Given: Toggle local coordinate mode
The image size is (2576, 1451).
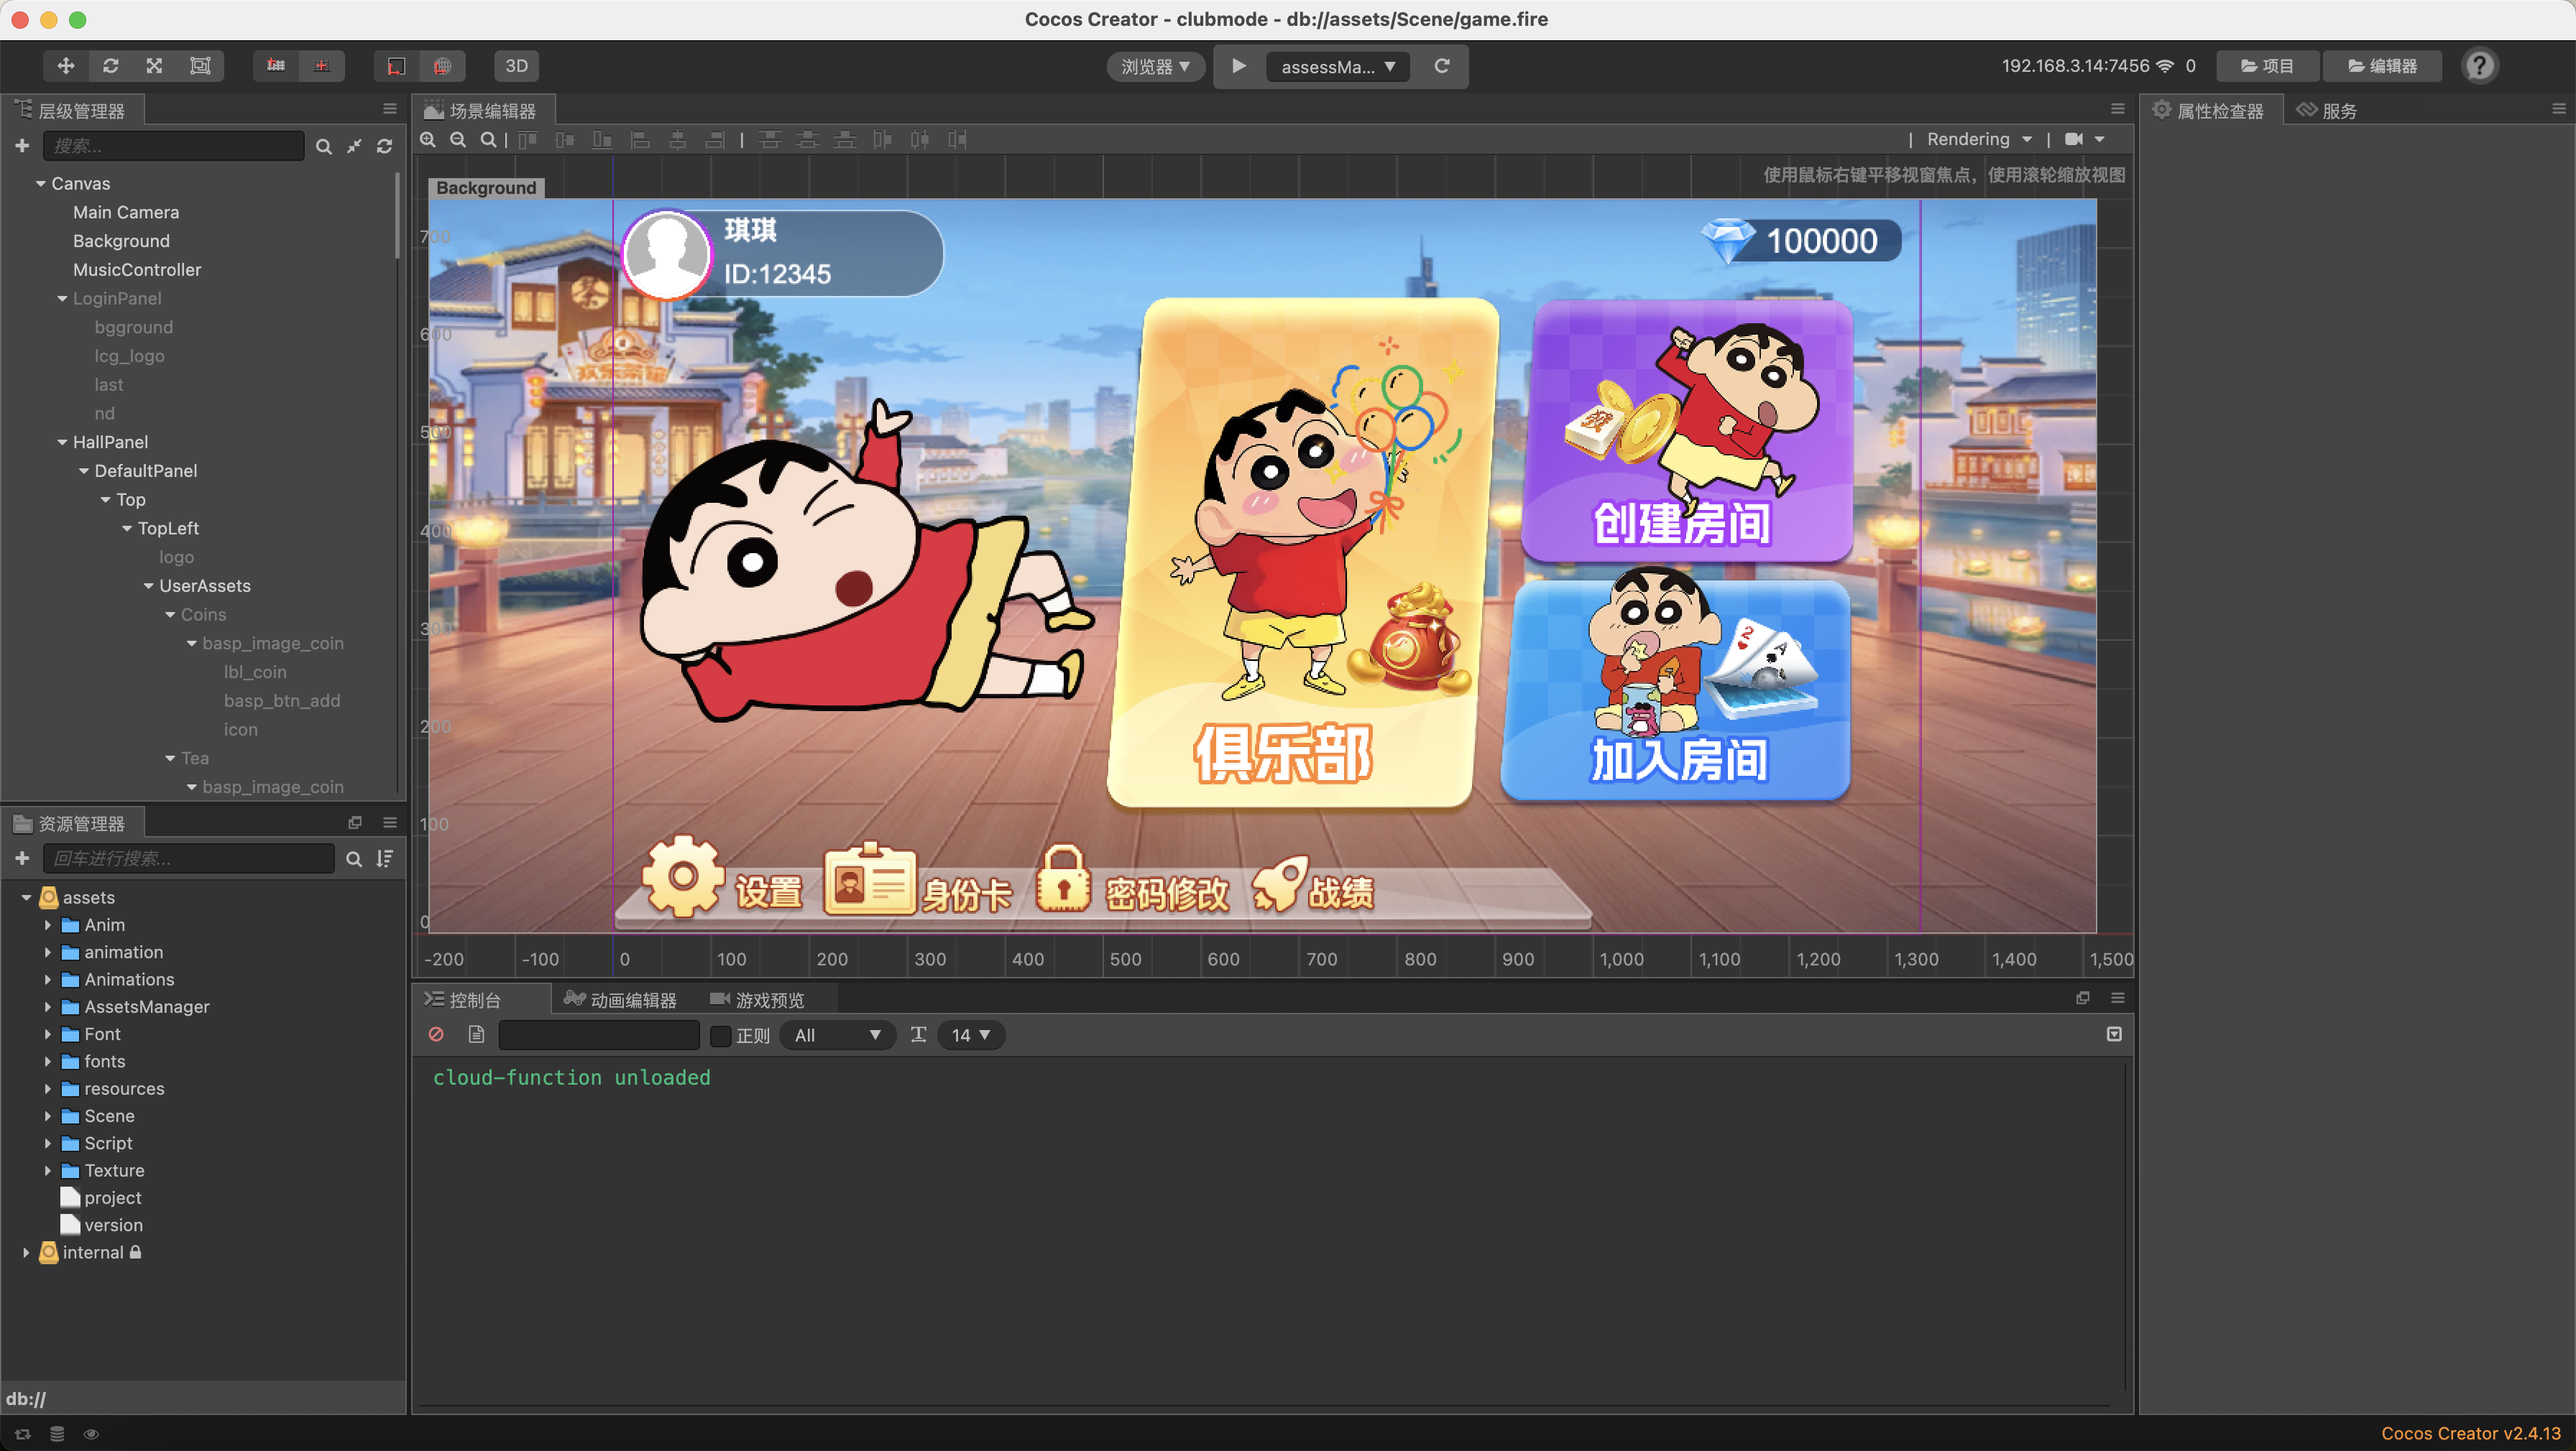Looking at the screenshot, I should (396, 66).
